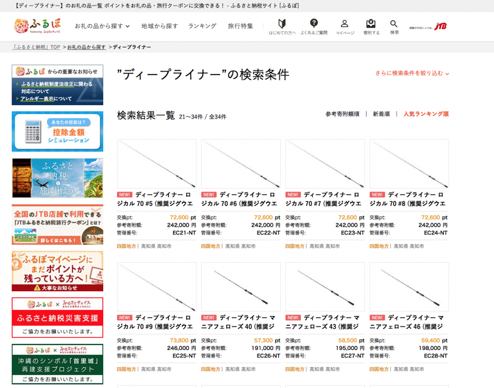Select the 59,400 pt exchange points value
Viewport: 494px width, 388px height.
[x=435, y=341]
